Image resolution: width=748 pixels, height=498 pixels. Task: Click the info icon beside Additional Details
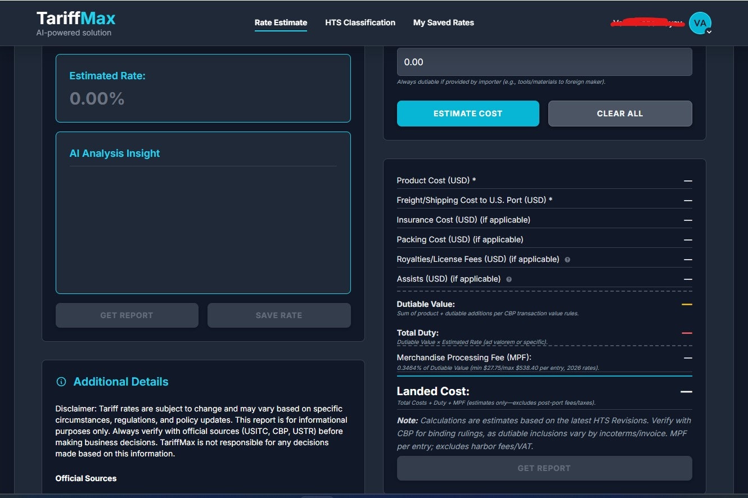tap(61, 381)
